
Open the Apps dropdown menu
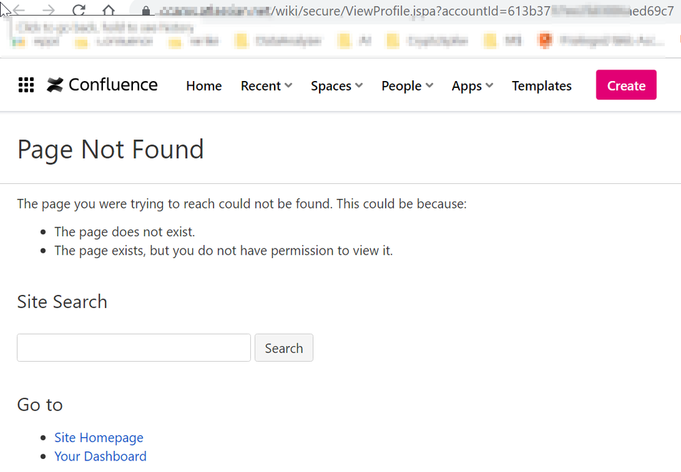pyautogui.click(x=472, y=86)
